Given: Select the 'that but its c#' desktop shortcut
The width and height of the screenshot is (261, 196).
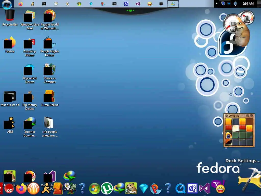Looking at the screenshot, I should (x=10, y=99).
